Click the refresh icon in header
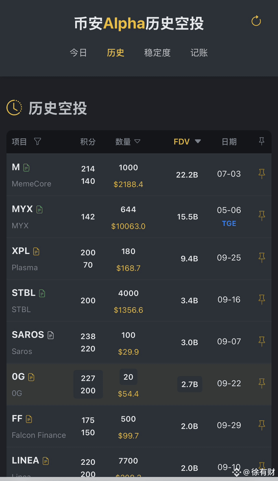This screenshot has width=278, height=481. 256,21
